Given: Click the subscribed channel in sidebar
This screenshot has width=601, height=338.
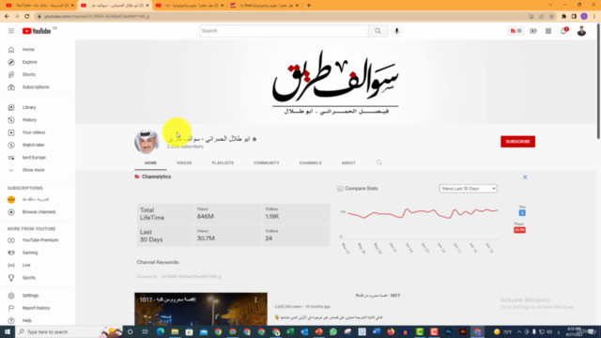Looking at the screenshot, I should pos(36,200).
